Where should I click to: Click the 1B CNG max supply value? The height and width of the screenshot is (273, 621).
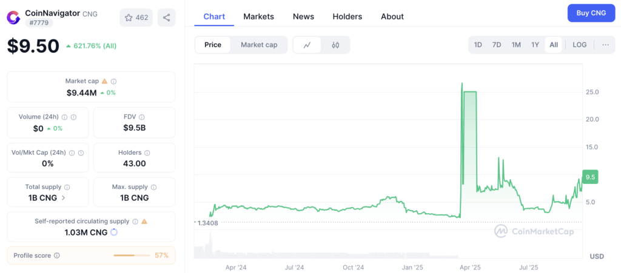pyautogui.click(x=135, y=198)
